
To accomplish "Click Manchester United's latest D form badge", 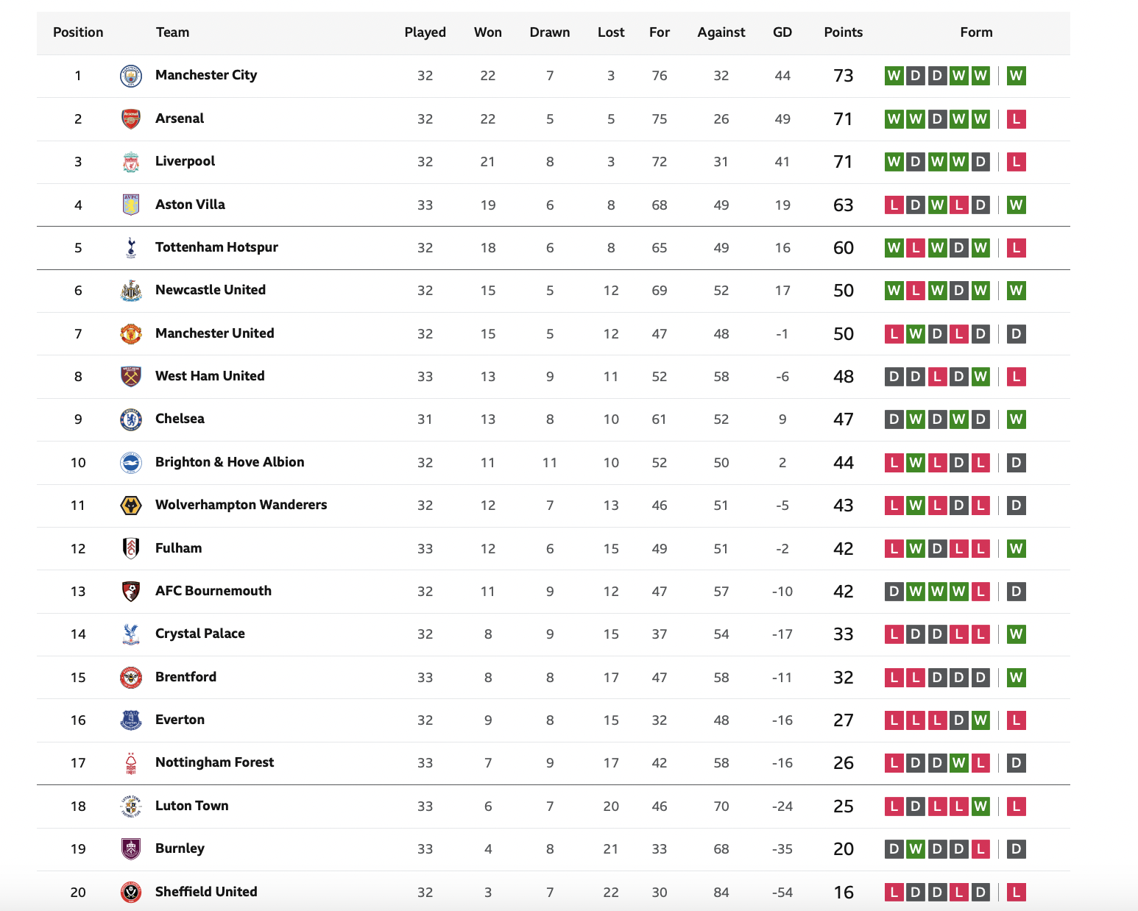I will click(1017, 333).
